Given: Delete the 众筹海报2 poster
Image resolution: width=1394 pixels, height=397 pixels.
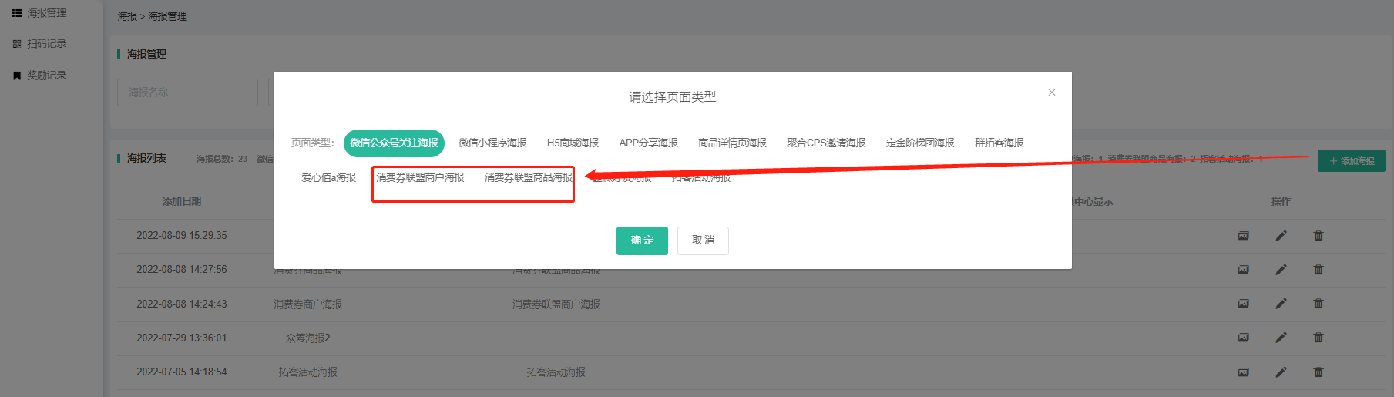Looking at the screenshot, I should pos(1318,338).
